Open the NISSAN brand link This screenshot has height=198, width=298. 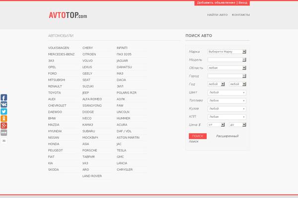tap(54, 138)
